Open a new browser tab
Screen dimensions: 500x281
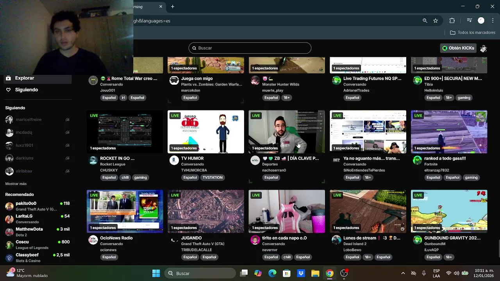(x=173, y=7)
